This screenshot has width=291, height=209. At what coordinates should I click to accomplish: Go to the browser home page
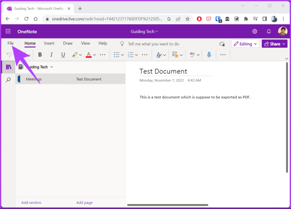pyautogui.click(x=36, y=19)
